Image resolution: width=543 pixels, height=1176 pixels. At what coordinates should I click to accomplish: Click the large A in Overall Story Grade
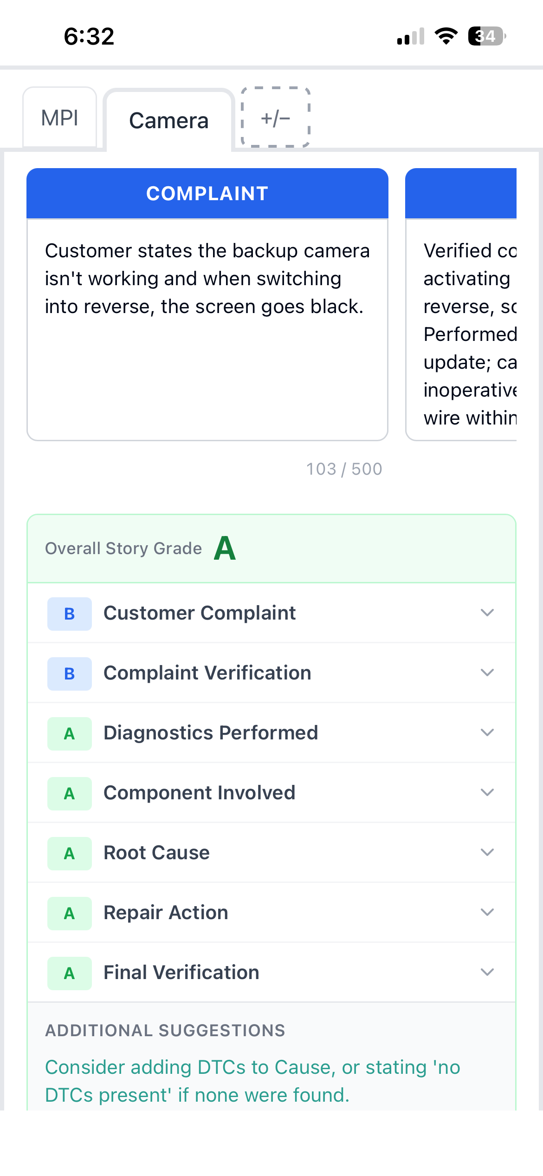pyautogui.click(x=225, y=549)
